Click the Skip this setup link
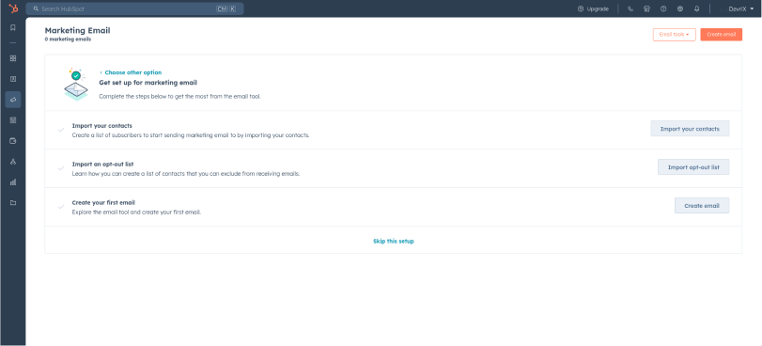This screenshot has width=762, height=346. click(x=393, y=241)
